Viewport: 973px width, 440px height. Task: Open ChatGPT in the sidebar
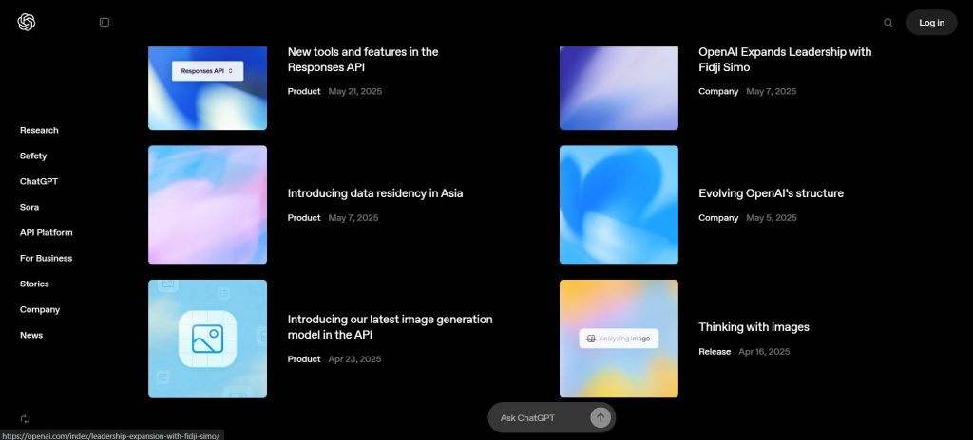(x=38, y=181)
